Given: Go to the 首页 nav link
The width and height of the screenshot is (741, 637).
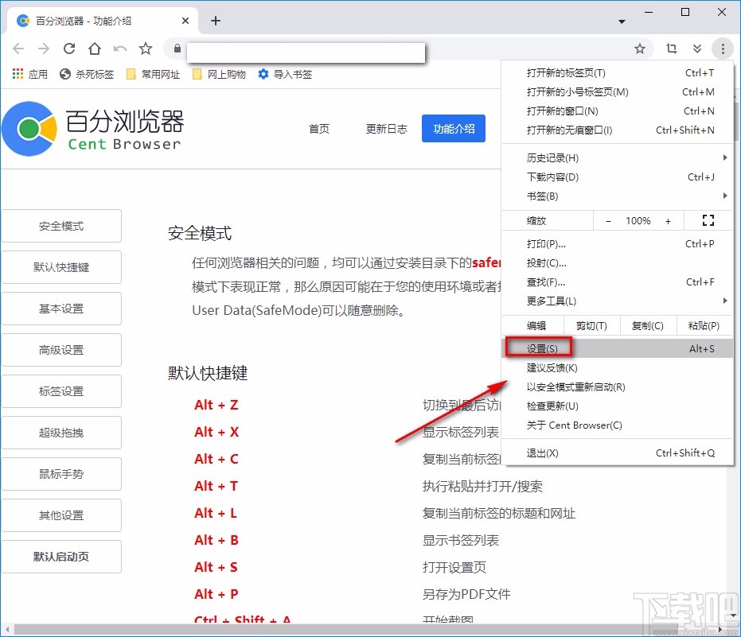Looking at the screenshot, I should (319, 129).
